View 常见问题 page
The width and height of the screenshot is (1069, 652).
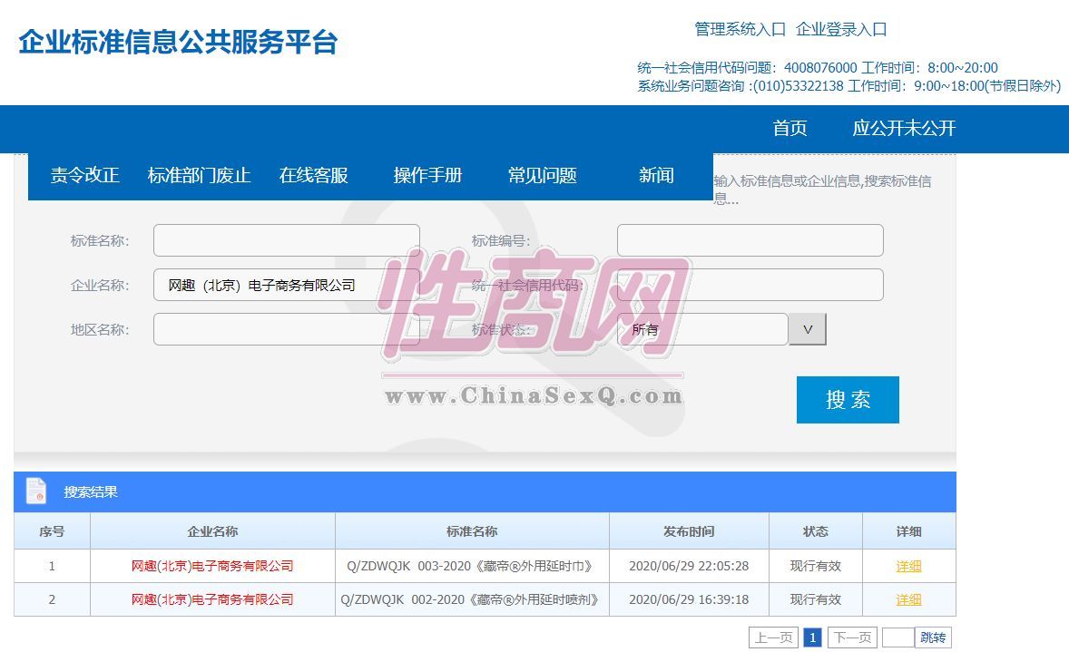(x=542, y=176)
